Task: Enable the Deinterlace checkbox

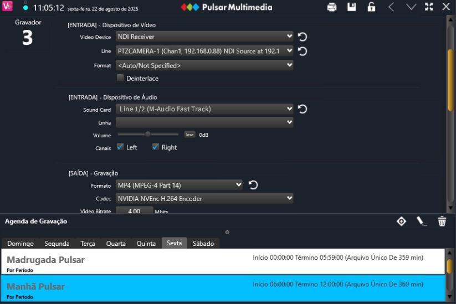Action: pyautogui.click(x=120, y=78)
